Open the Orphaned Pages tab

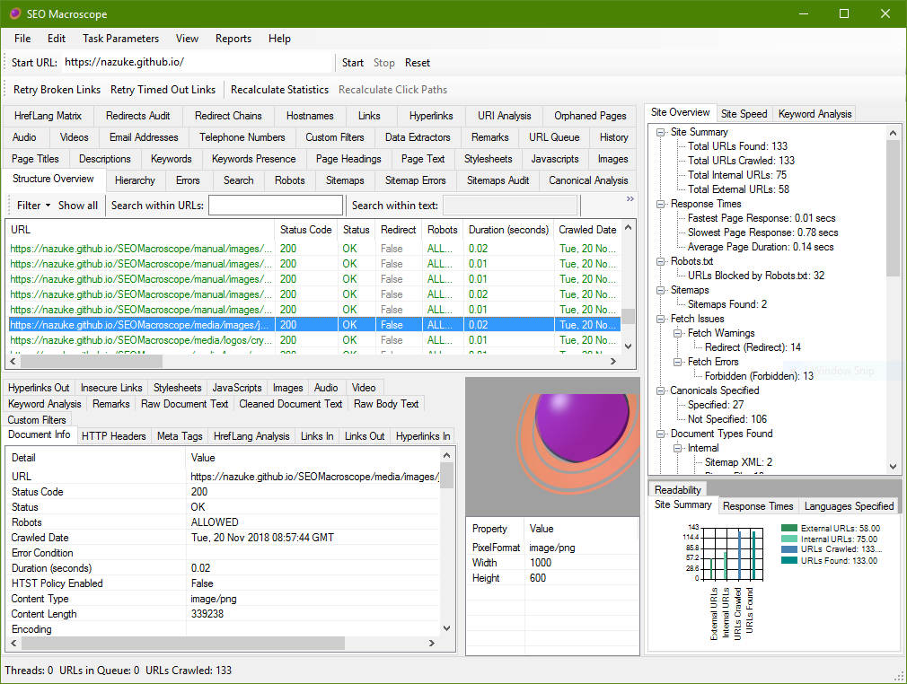click(x=590, y=116)
